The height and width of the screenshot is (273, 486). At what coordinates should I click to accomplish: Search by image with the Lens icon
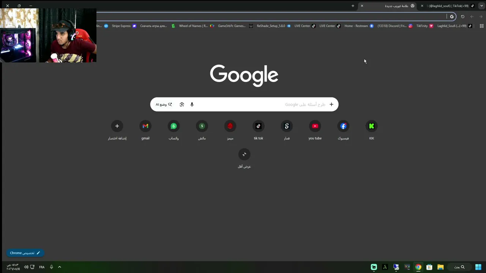tap(182, 105)
